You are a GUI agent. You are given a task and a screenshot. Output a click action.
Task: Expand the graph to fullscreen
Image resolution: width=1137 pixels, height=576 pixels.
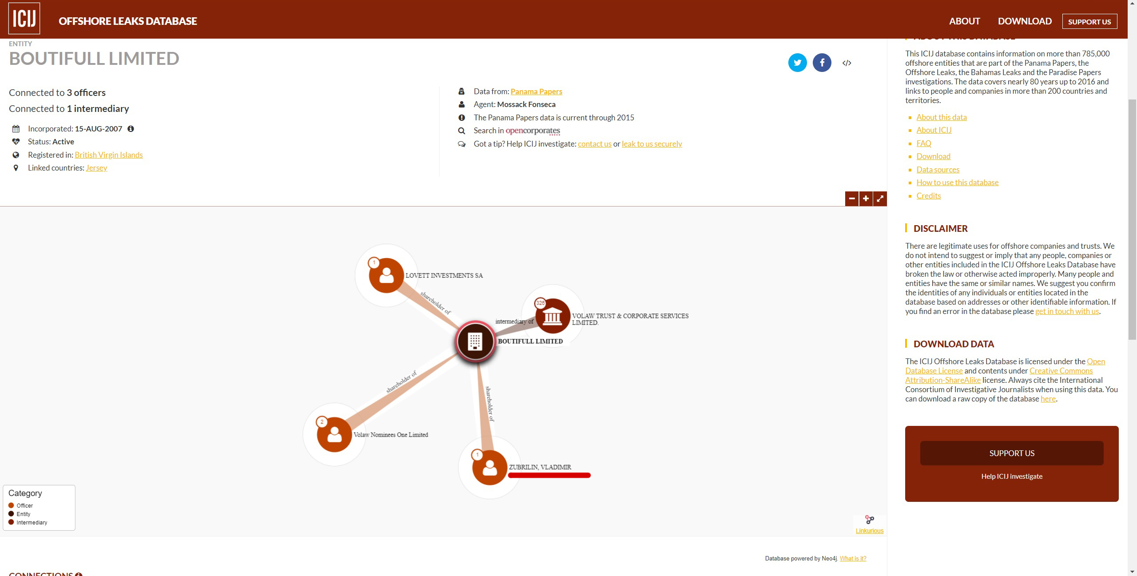pos(880,199)
